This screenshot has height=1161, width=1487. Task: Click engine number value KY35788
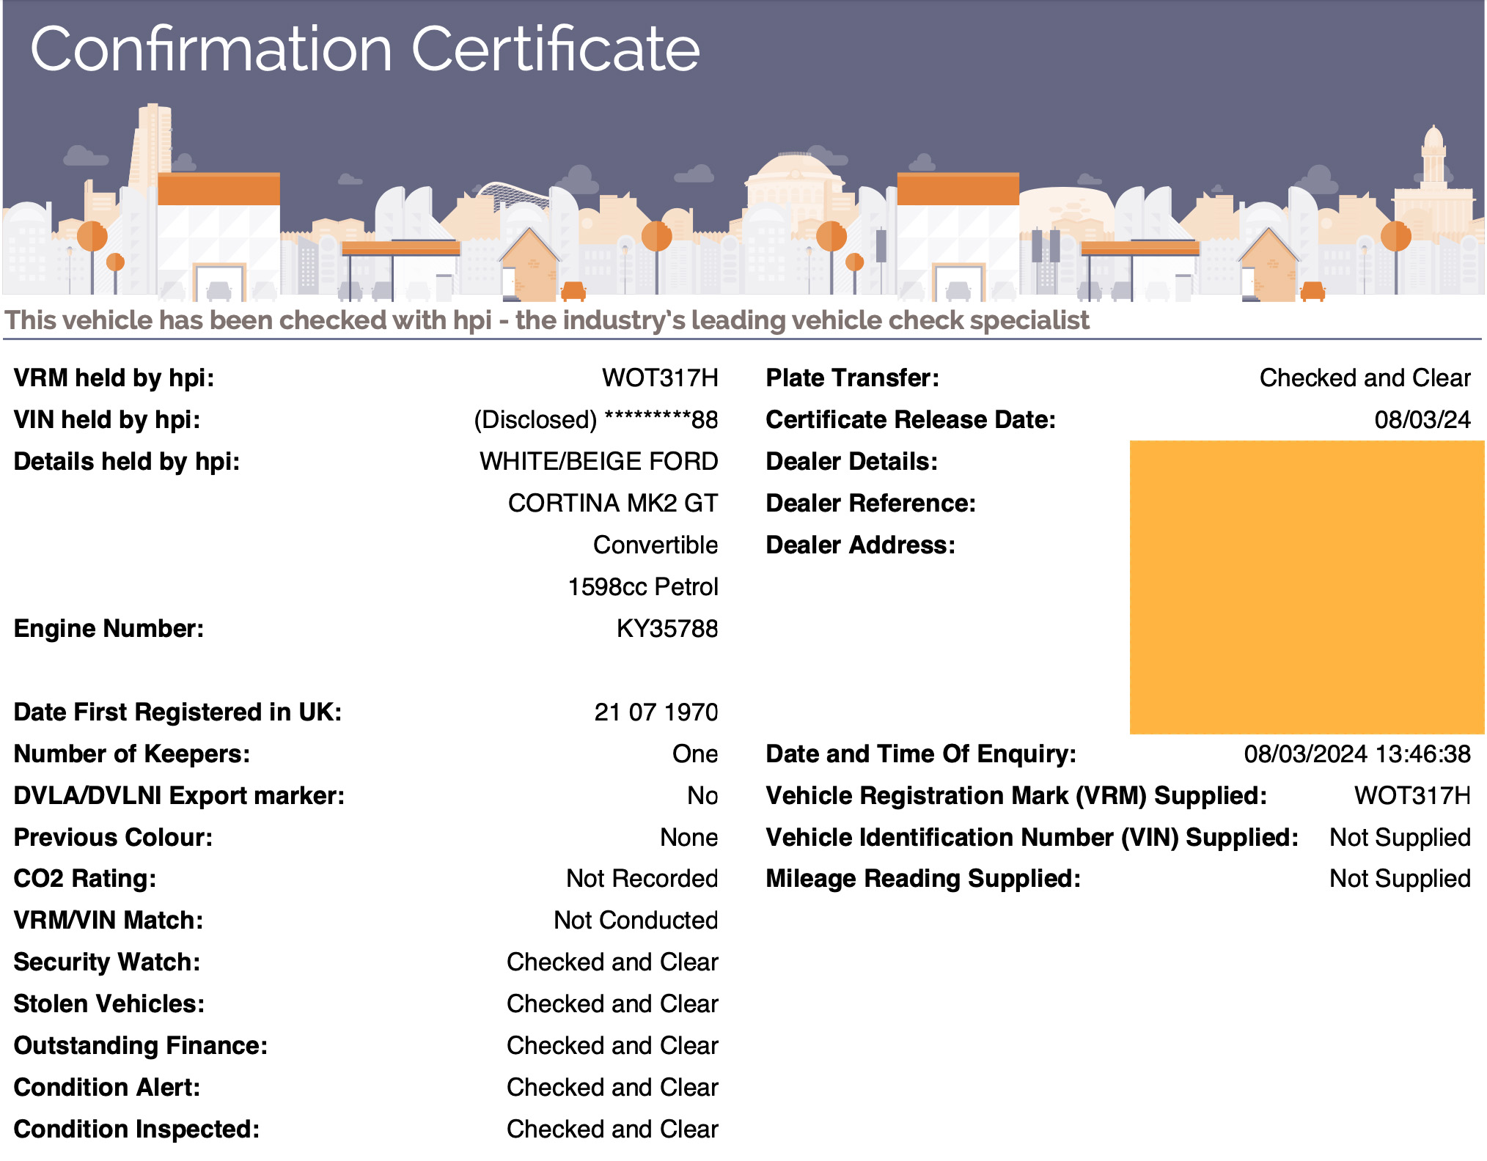point(667,628)
